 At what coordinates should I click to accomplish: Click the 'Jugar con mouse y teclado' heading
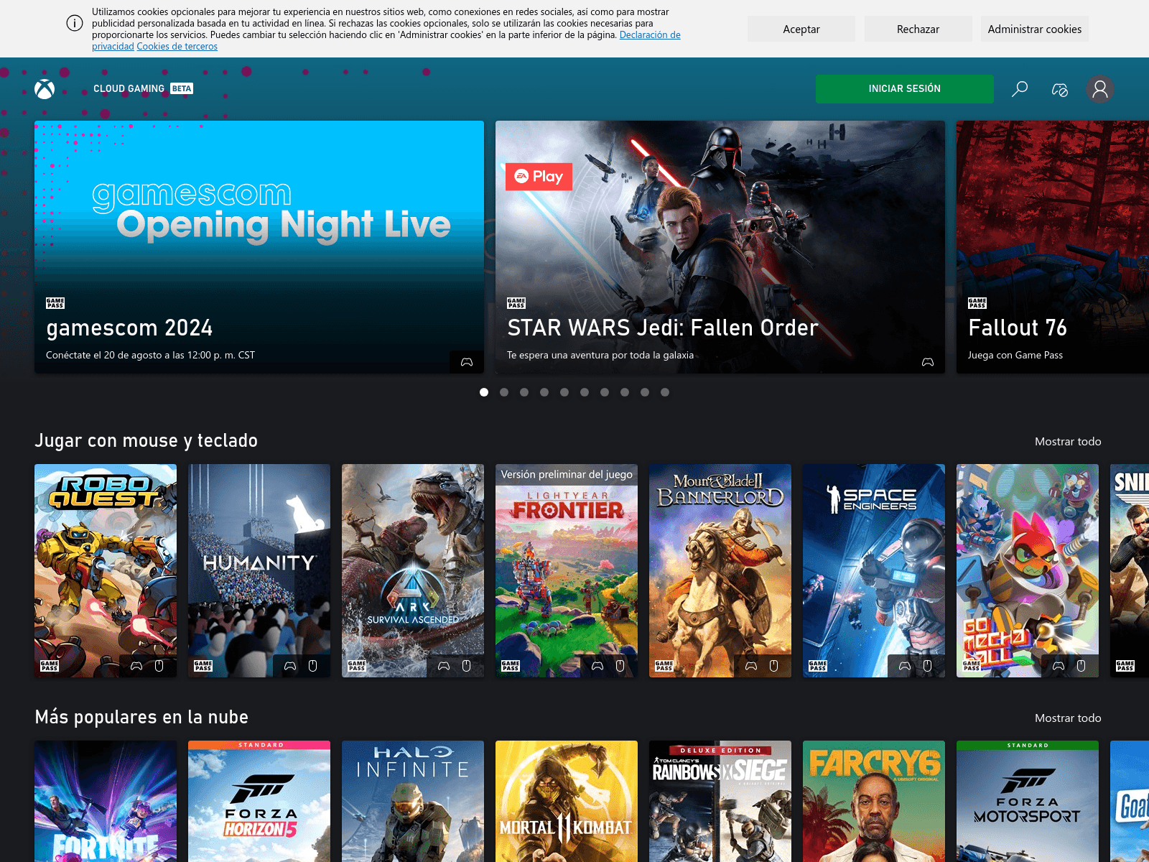[x=146, y=440]
